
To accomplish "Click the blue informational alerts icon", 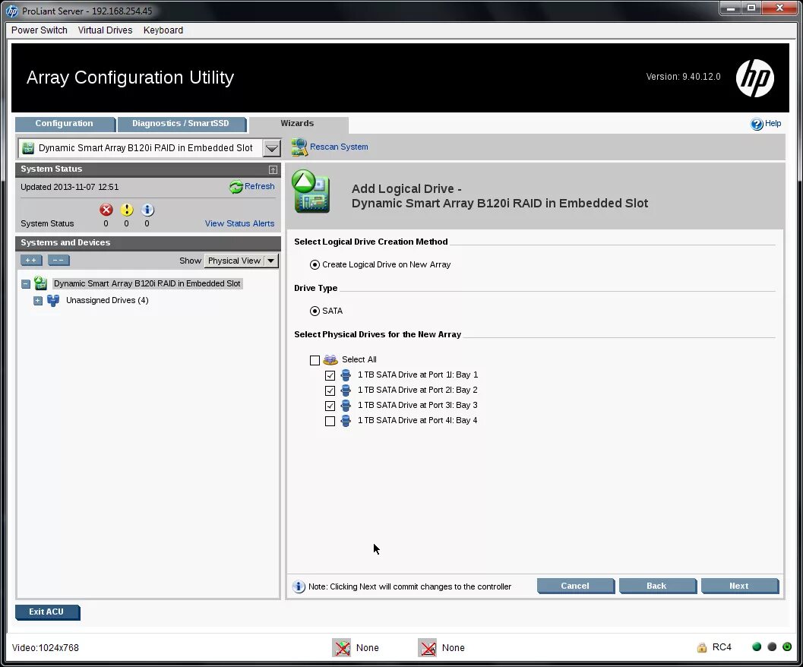I will [x=147, y=210].
